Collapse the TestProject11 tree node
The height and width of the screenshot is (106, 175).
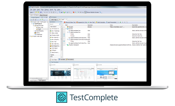coord(32,24)
